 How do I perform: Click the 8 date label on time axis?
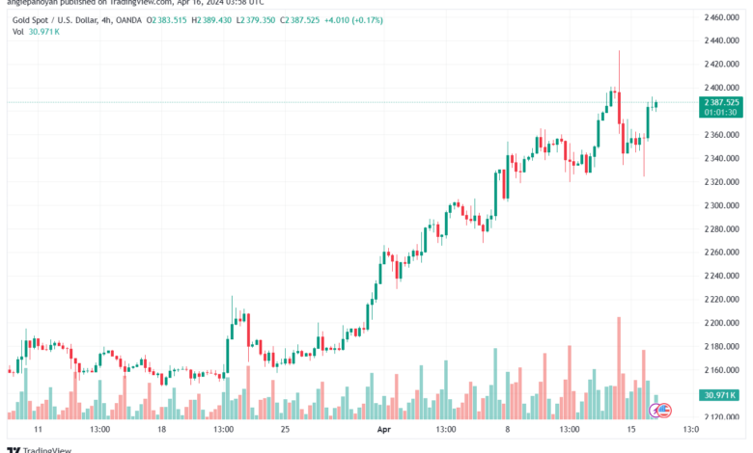508,429
